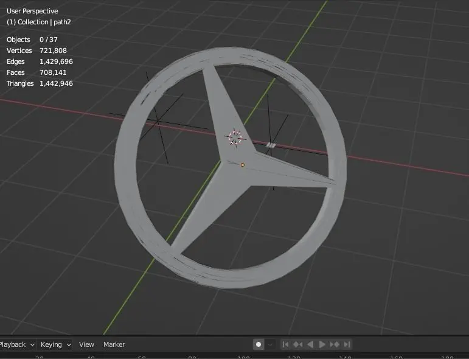The image size is (469, 359).
Task: Click the Objects count 0 / 37
Action: 49,40
